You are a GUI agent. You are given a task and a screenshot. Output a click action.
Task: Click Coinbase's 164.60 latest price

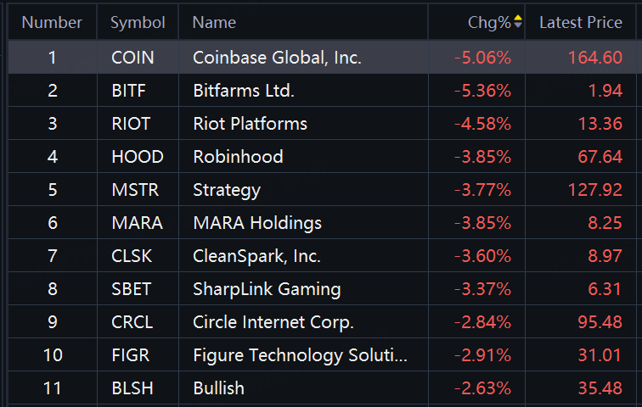point(594,58)
